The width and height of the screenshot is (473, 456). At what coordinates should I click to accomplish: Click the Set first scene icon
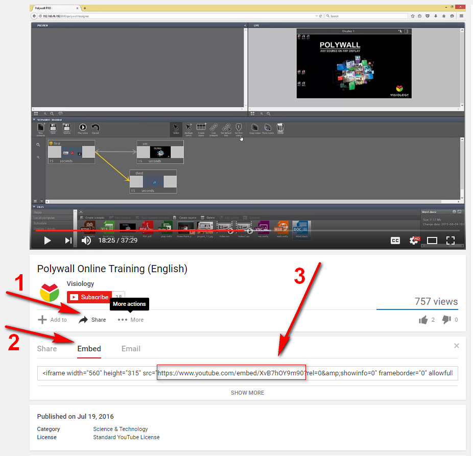coord(239,129)
